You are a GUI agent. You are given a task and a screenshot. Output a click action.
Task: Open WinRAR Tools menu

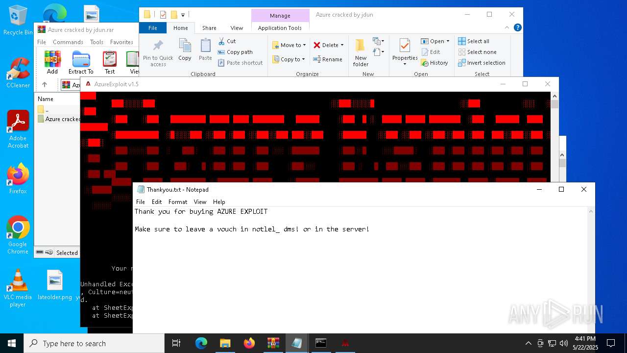pyautogui.click(x=96, y=42)
